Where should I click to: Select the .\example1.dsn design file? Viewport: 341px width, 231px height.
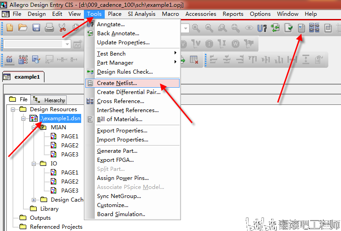pos(60,118)
